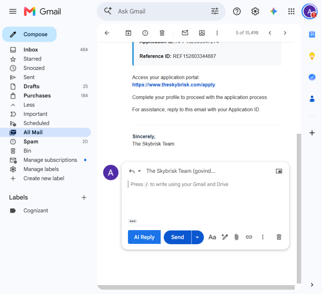This screenshot has height=294, width=322.
Task: Open the Drafts folder
Action: 45,86
